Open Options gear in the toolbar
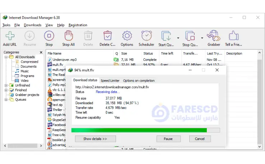 [127, 37]
